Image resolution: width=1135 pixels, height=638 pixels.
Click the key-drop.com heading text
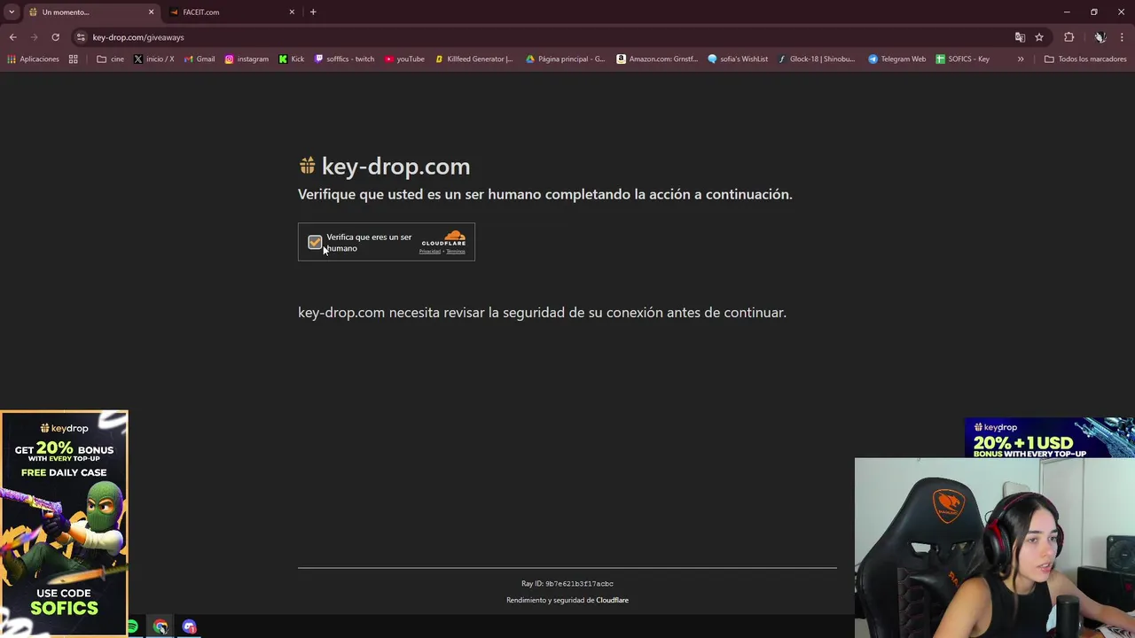(x=395, y=166)
